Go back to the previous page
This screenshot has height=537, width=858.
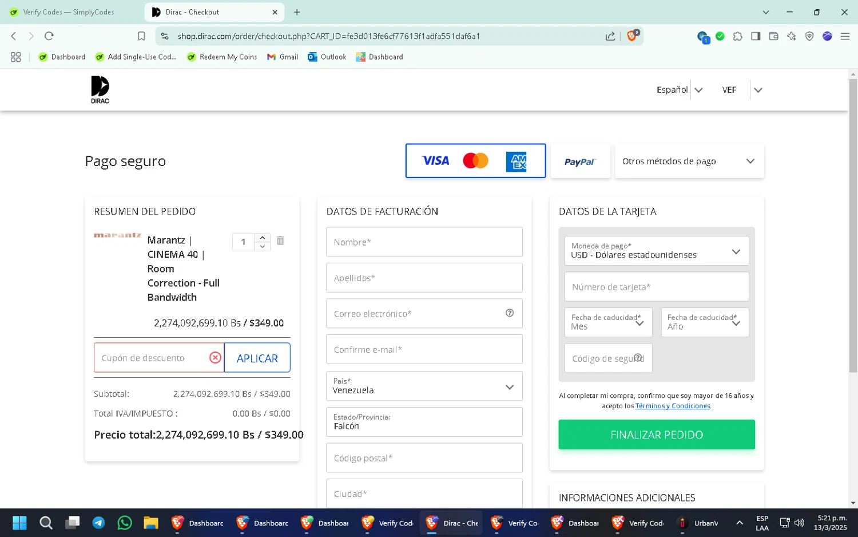[14, 36]
